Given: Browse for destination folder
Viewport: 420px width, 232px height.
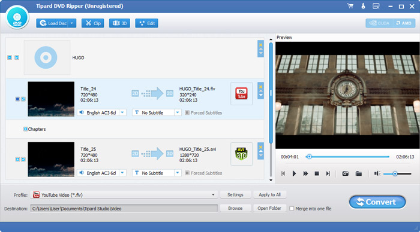Looking at the screenshot, I should [x=235, y=208].
